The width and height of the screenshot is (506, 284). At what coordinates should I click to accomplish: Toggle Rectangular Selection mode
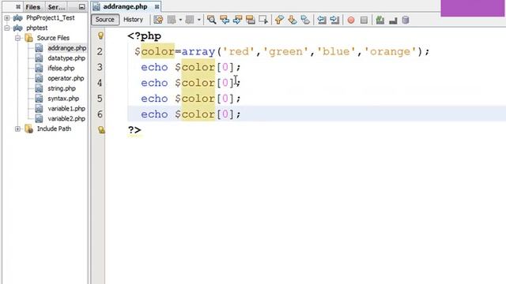(263, 20)
